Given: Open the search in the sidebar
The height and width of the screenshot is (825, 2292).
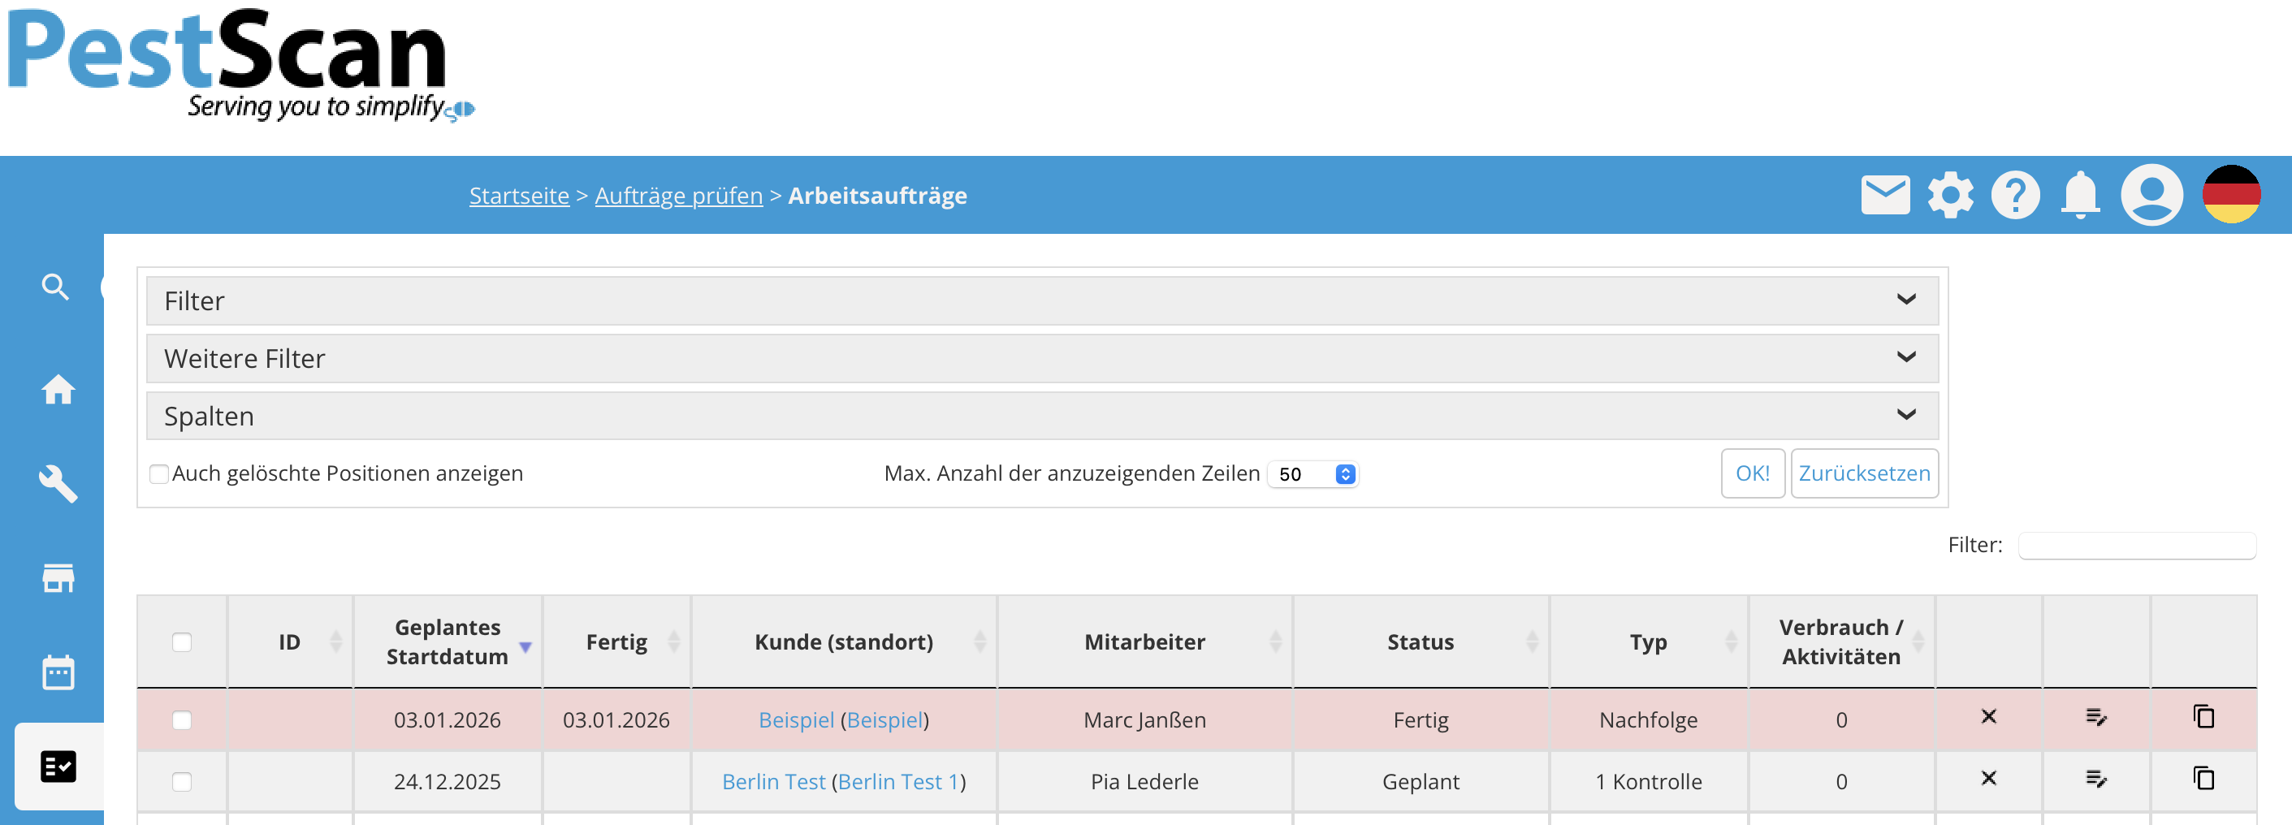Looking at the screenshot, I should pyautogui.click(x=55, y=287).
